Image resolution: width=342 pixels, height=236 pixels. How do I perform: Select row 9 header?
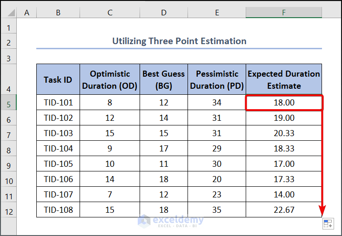point(8,164)
